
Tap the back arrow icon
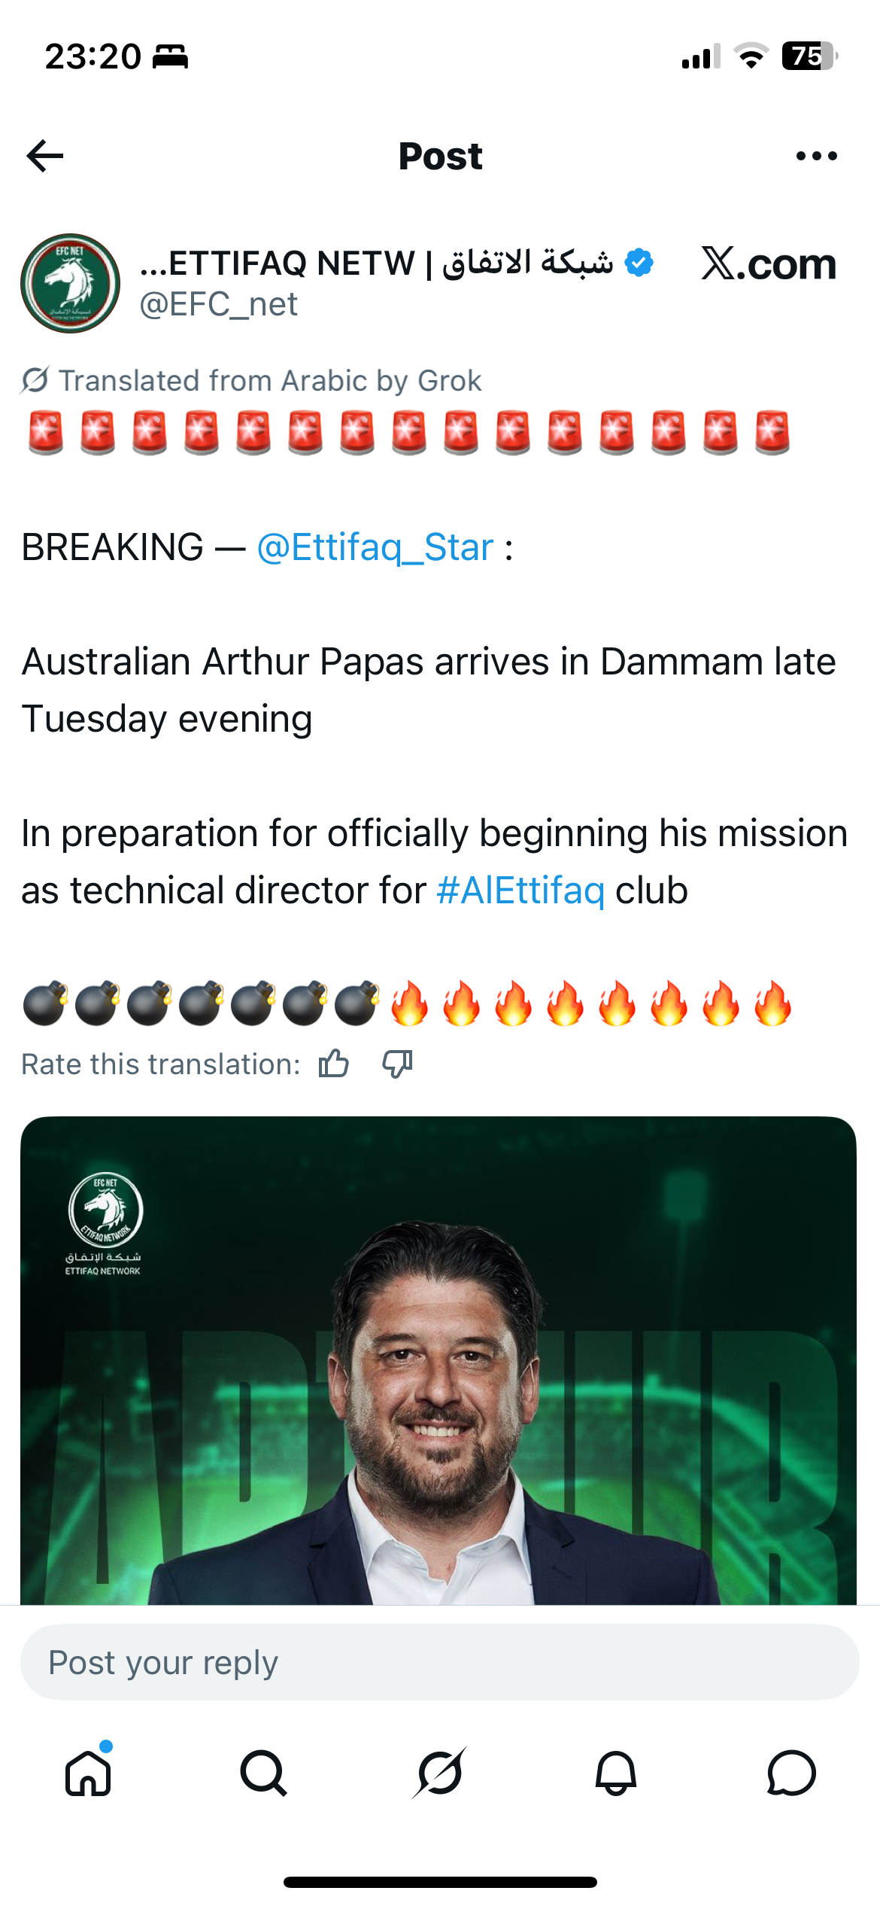coord(45,156)
